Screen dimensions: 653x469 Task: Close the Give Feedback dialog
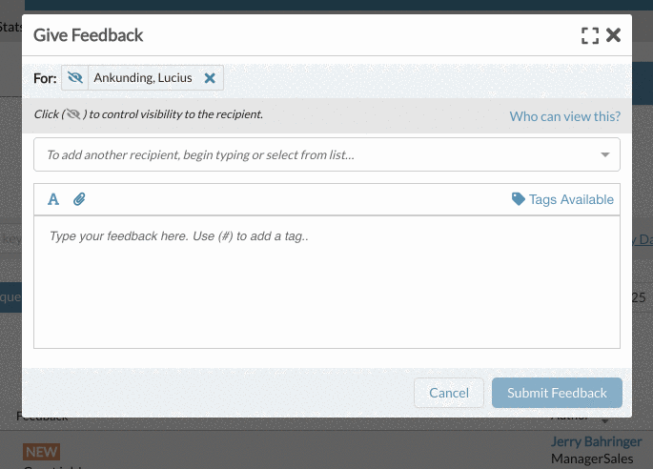613,35
